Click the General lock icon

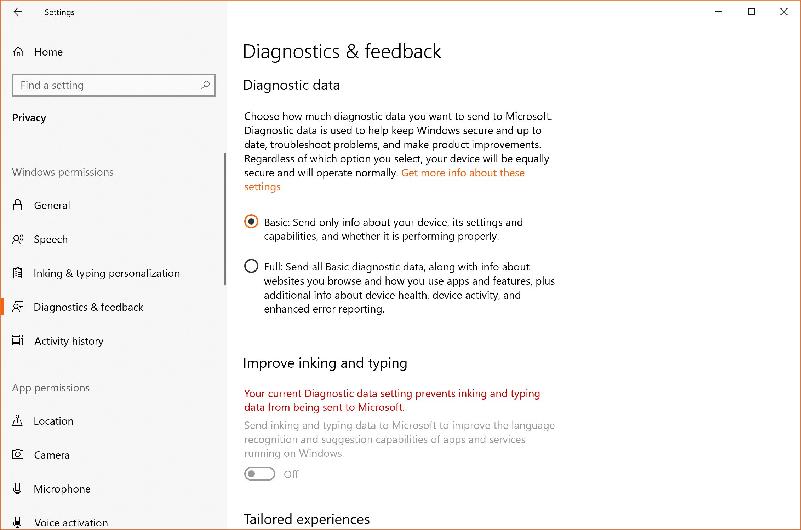coord(18,205)
